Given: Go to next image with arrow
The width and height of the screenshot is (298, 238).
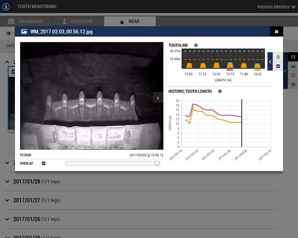Looking at the screenshot, I should [158, 98].
